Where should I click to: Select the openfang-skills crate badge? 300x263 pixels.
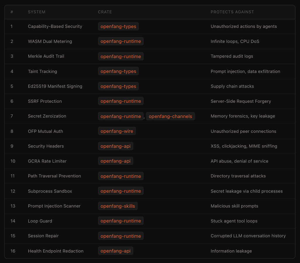coord(118,206)
